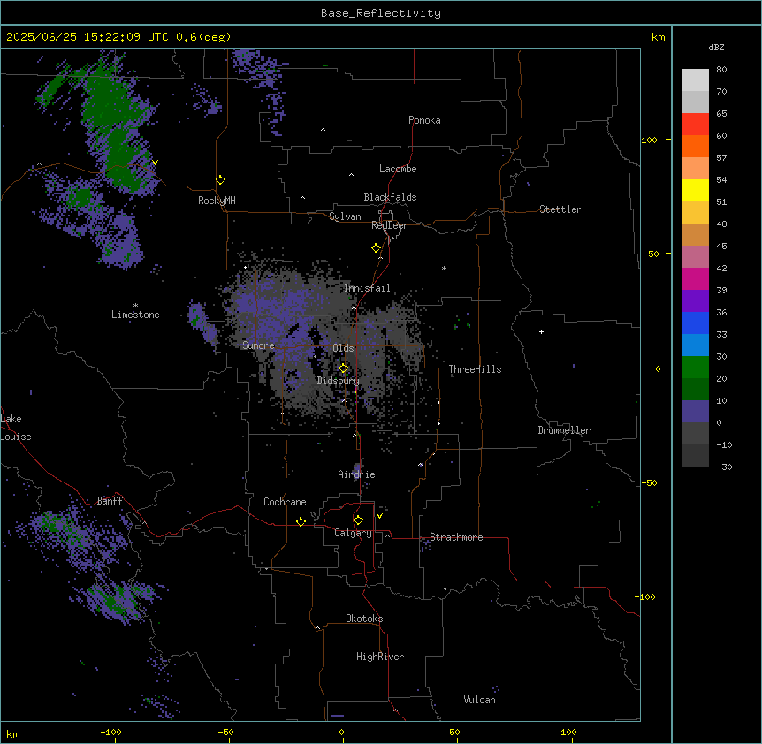Select the light blue 30-33 dBZ legend swatch
This screenshot has height=744, width=762.
pos(695,345)
